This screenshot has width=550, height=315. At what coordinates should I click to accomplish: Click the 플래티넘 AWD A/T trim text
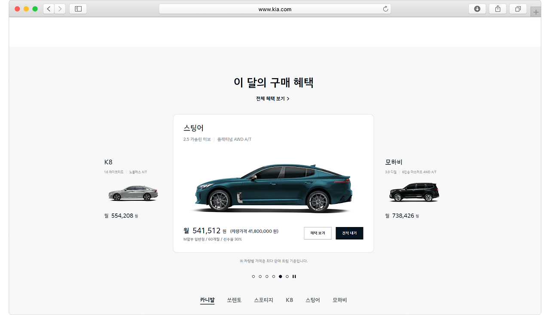234,139
